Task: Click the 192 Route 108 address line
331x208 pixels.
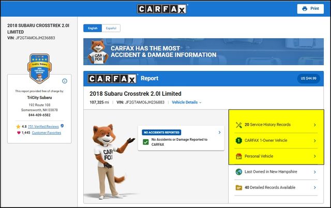Action: pos(39,105)
